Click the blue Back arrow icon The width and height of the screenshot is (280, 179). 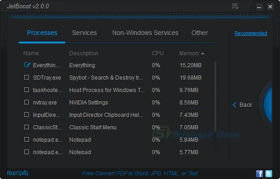[x=234, y=105]
